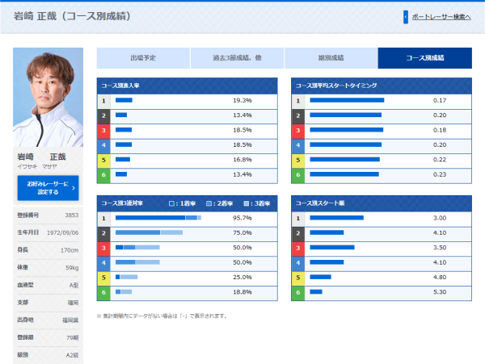
Task: Click green course 6 badge in start timing table
Action: pyautogui.click(x=298, y=175)
